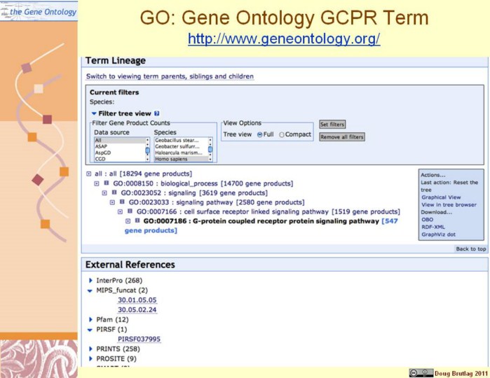The width and height of the screenshot is (490, 378).
Task: Click the info icon beside GO:0023052 signaling
Action: (114, 192)
